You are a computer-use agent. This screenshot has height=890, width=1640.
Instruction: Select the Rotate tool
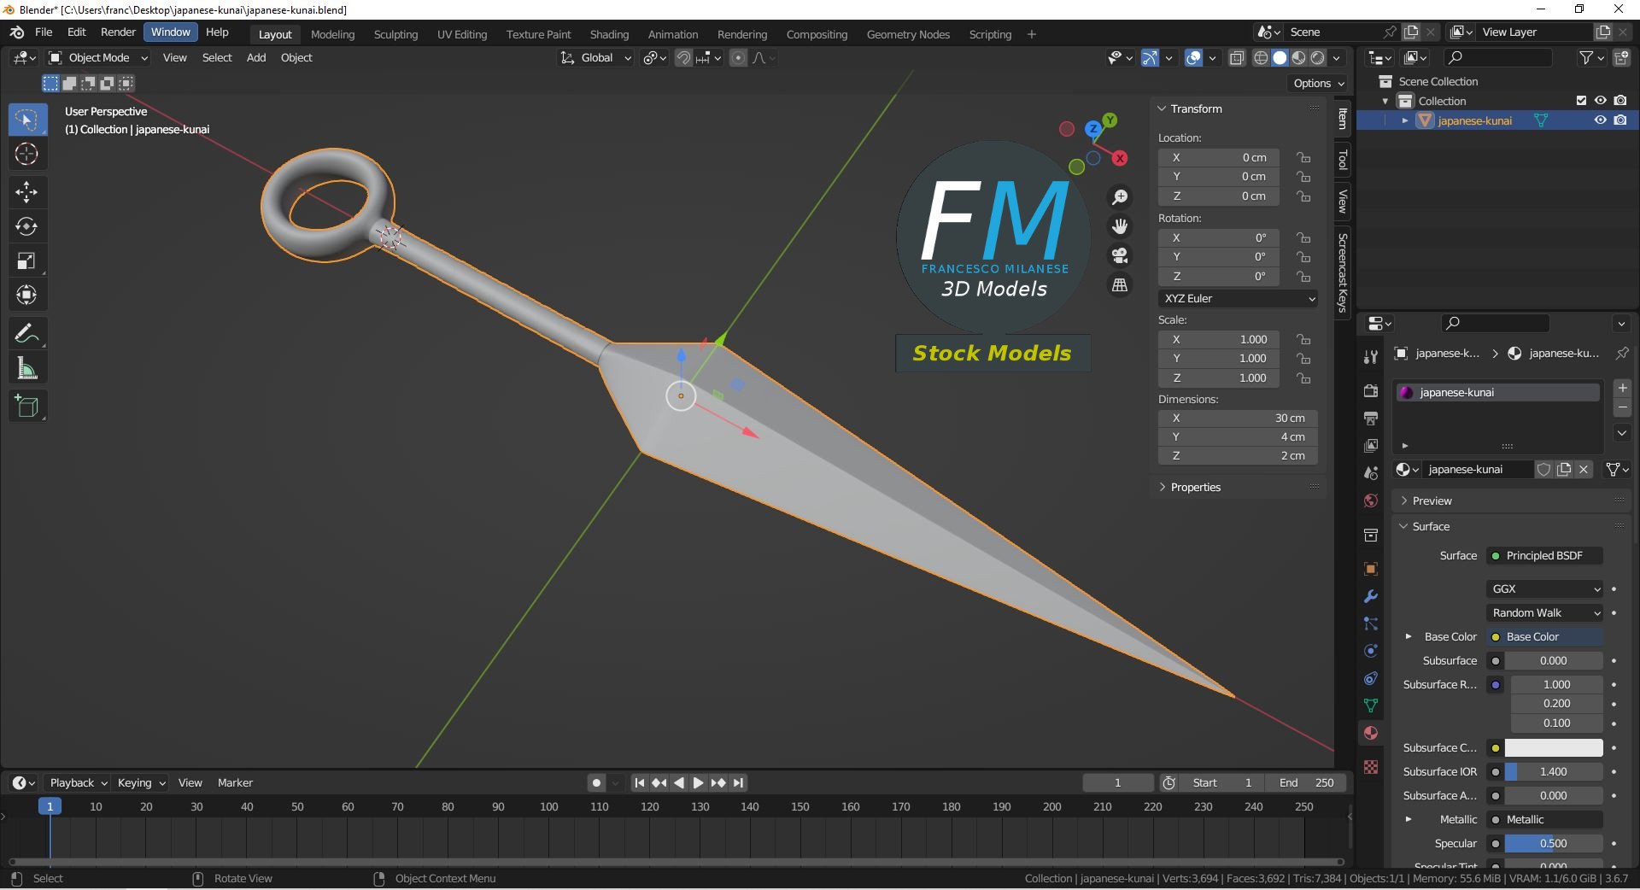point(26,226)
